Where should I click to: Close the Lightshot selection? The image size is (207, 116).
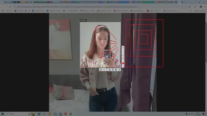pos(119,70)
